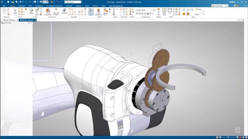The width and height of the screenshot is (248, 139).
Task: Click the Zoom Area tool
Action: (x=164, y=11)
